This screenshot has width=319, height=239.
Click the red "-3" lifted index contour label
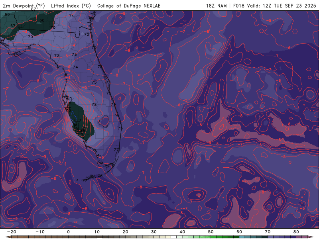(25, 31)
